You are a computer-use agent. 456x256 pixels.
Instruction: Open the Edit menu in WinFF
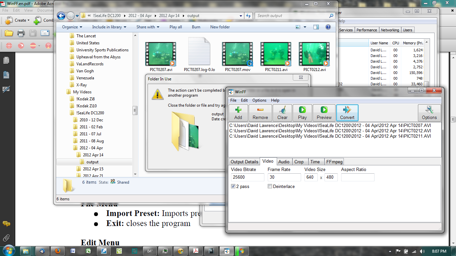[244, 100]
